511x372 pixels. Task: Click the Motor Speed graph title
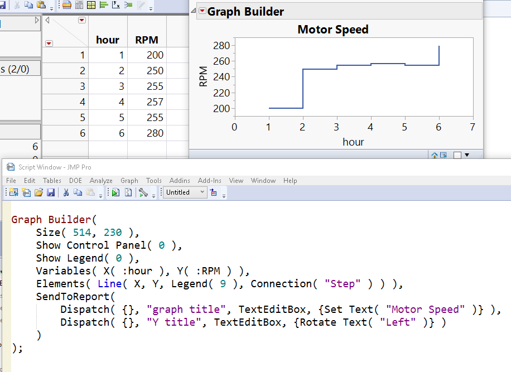pyautogui.click(x=333, y=30)
